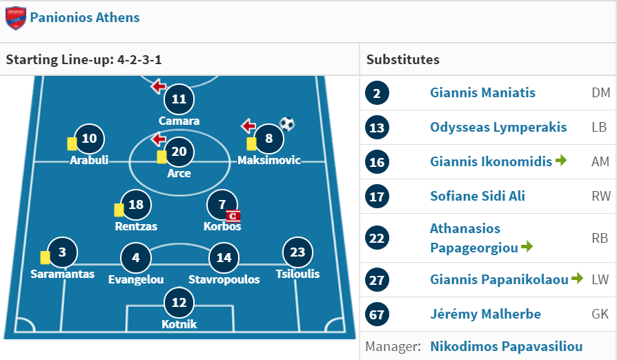Click the red substituted-off arrow by Arce
The height and width of the screenshot is (360, 617).
[159, 139]
